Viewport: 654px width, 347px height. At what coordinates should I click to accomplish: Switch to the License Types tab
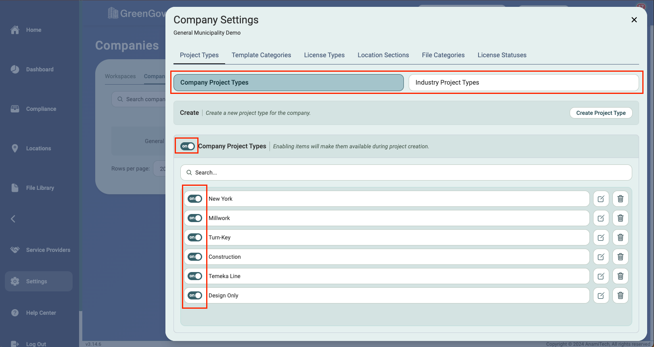tap(324, 55)
